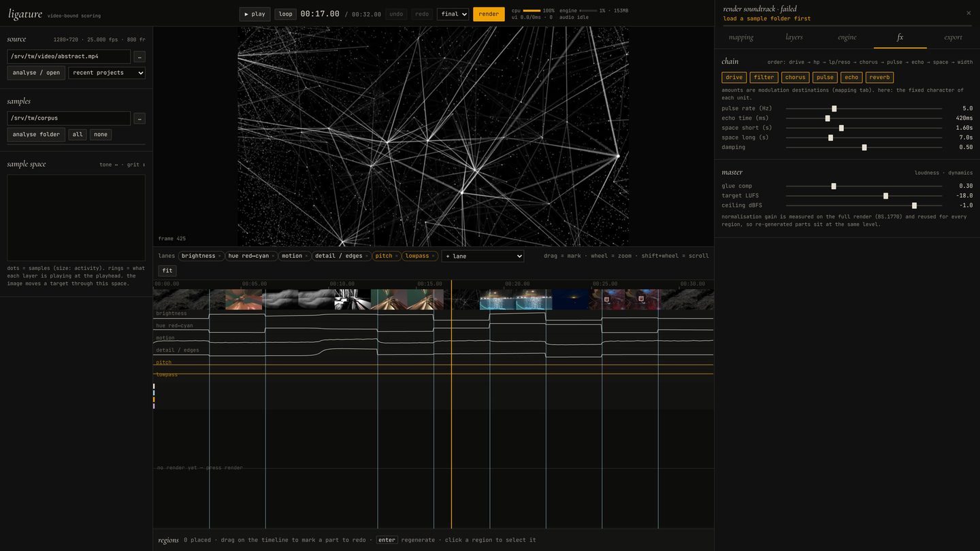Remove the brightness lane chip
Screen dimensions: 980x551
point(219,256)
